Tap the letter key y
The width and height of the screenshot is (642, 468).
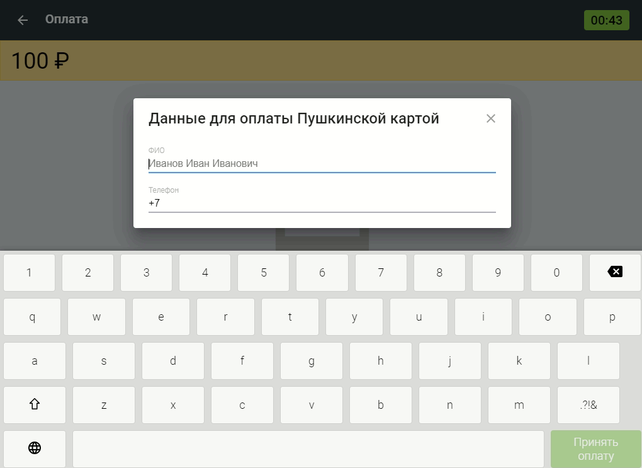click(x=354, y=317)
